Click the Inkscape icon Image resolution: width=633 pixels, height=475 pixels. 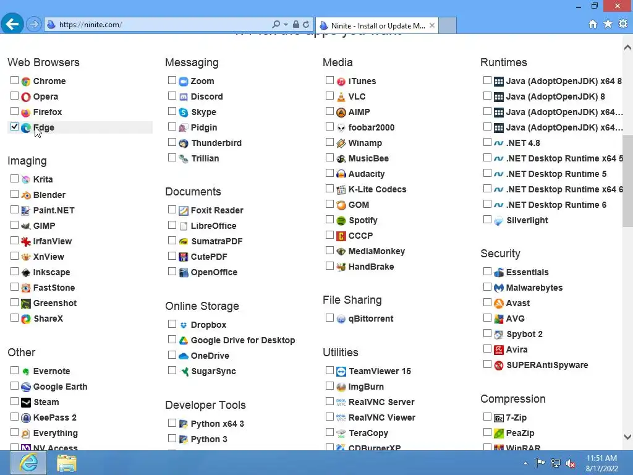click(x=26, y=273)
